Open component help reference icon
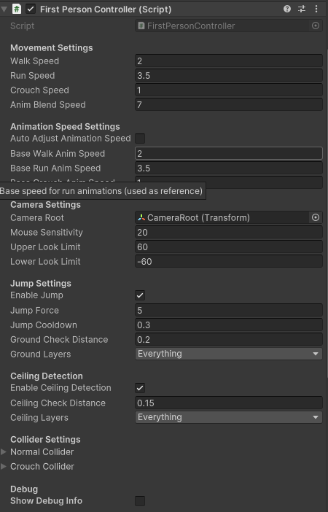 (287, 9)
